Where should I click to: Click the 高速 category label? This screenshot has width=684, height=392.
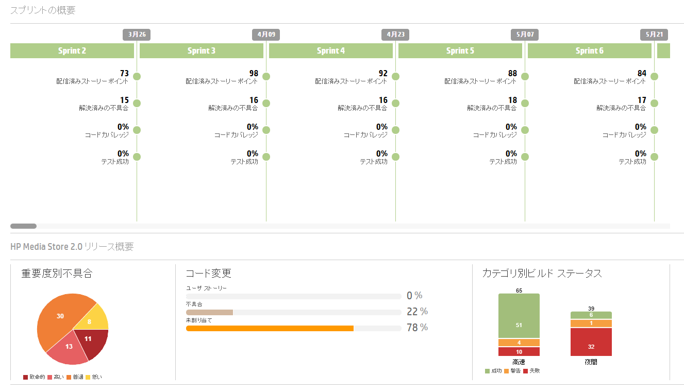[x=519, y=362]
